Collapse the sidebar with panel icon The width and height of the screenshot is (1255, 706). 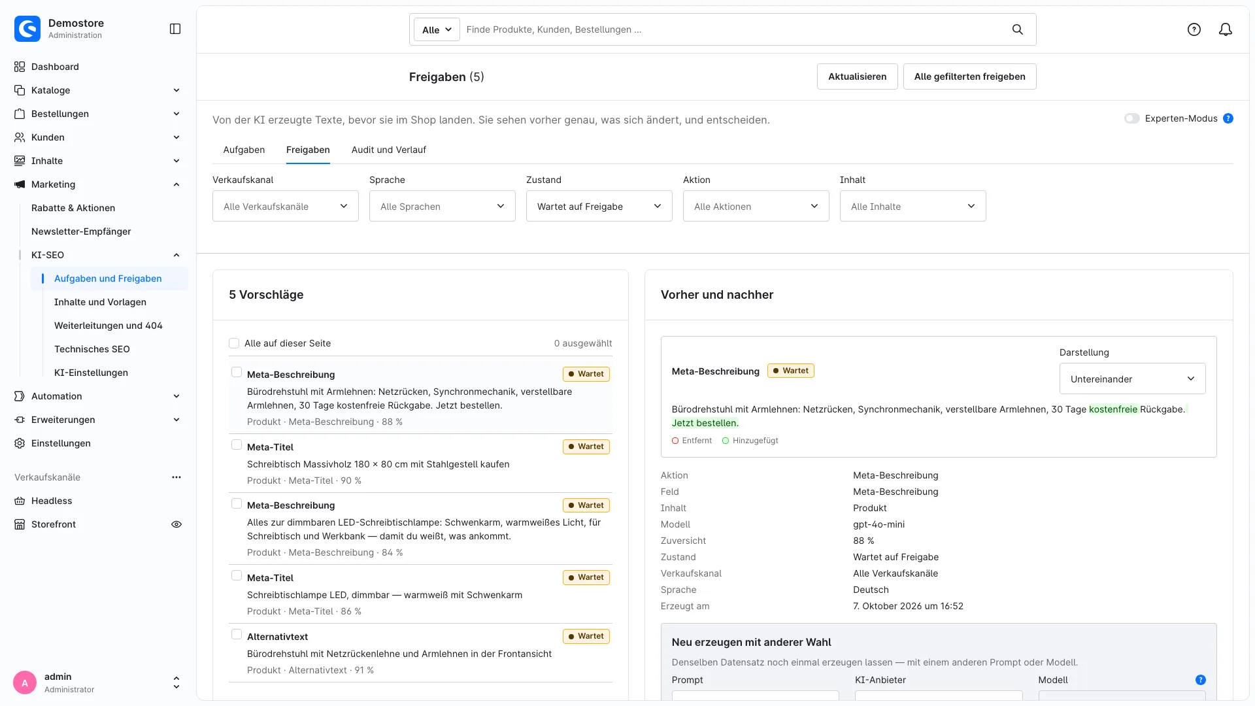coord(175,29)
